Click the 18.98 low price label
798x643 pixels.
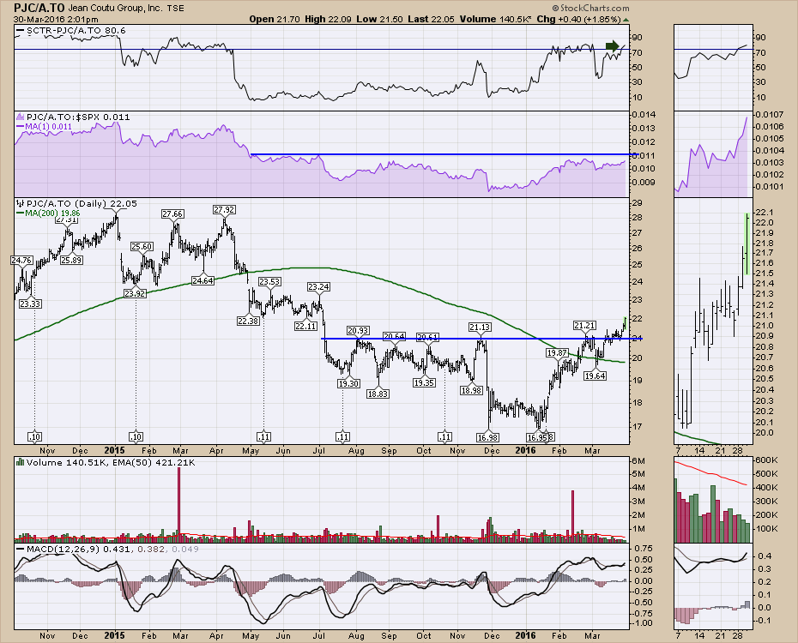click(471, 390)
